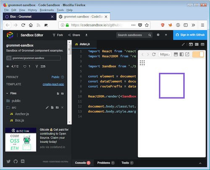210x170 pixels.
Task: Open the Twitter icon in the sidebar footer
Action: click(8, 161)
